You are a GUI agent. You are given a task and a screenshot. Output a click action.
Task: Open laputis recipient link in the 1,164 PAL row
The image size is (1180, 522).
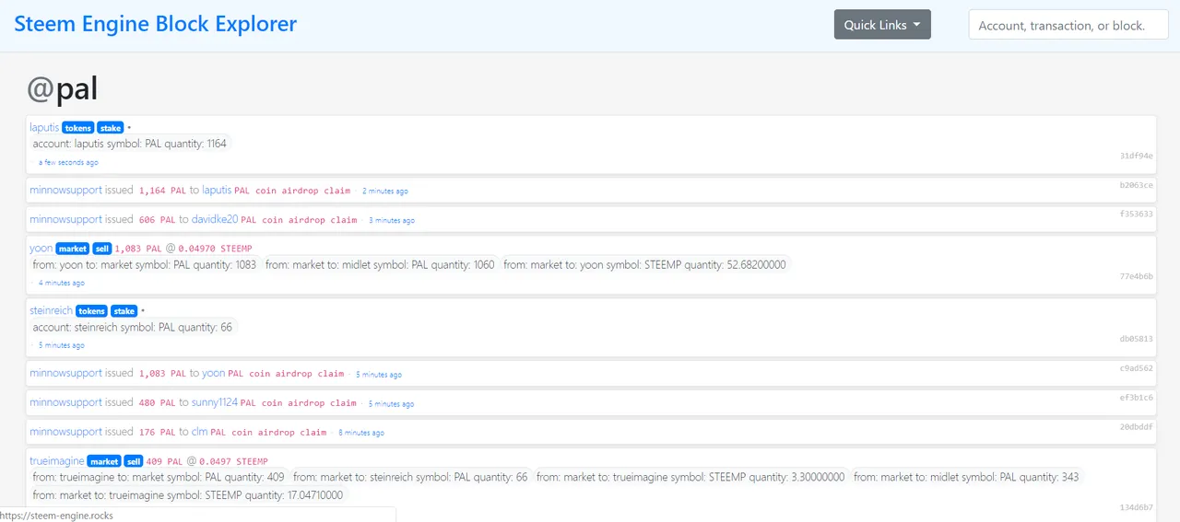click(x=217, y=190)
